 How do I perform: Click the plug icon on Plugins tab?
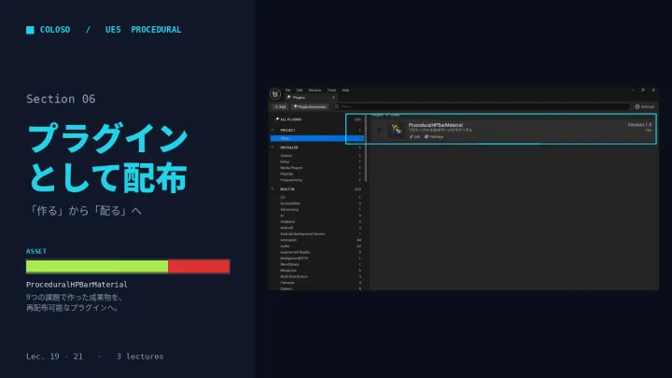pos(289,97)
